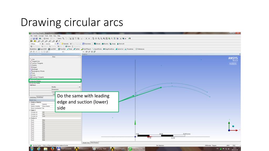The width and height of the screenshot is (269, 151).
Task: Switch to Total Commander taskbar window
Action: point(65,149)
